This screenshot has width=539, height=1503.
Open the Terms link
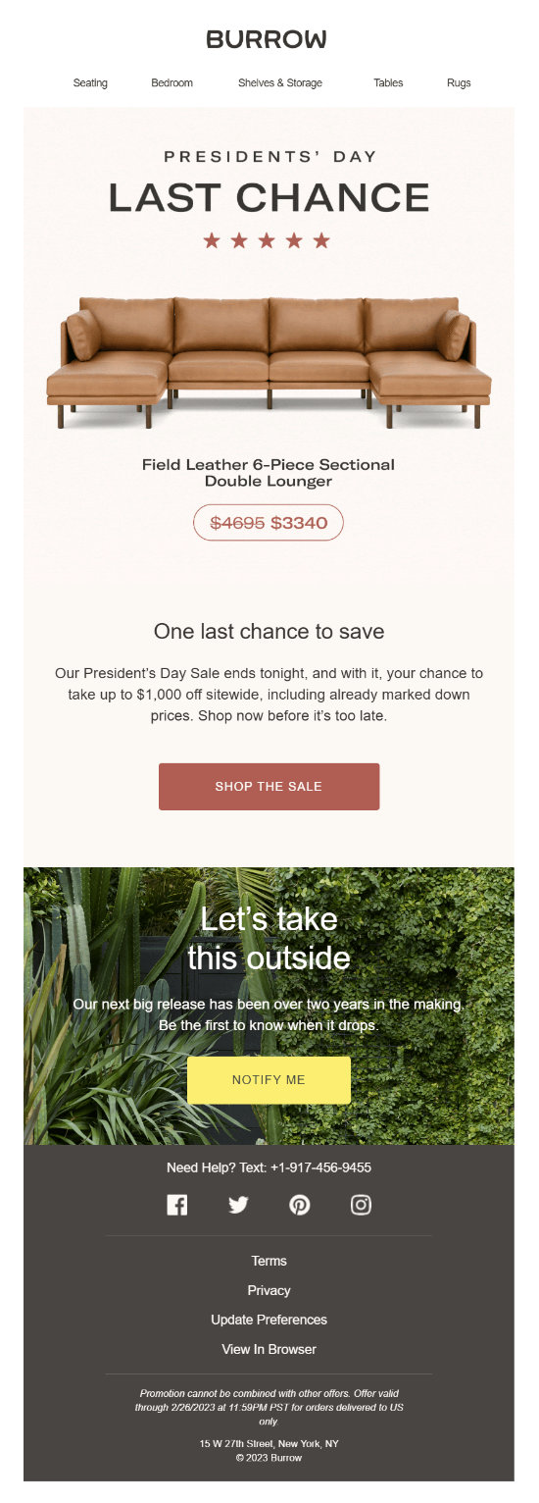coord(269,1261)
